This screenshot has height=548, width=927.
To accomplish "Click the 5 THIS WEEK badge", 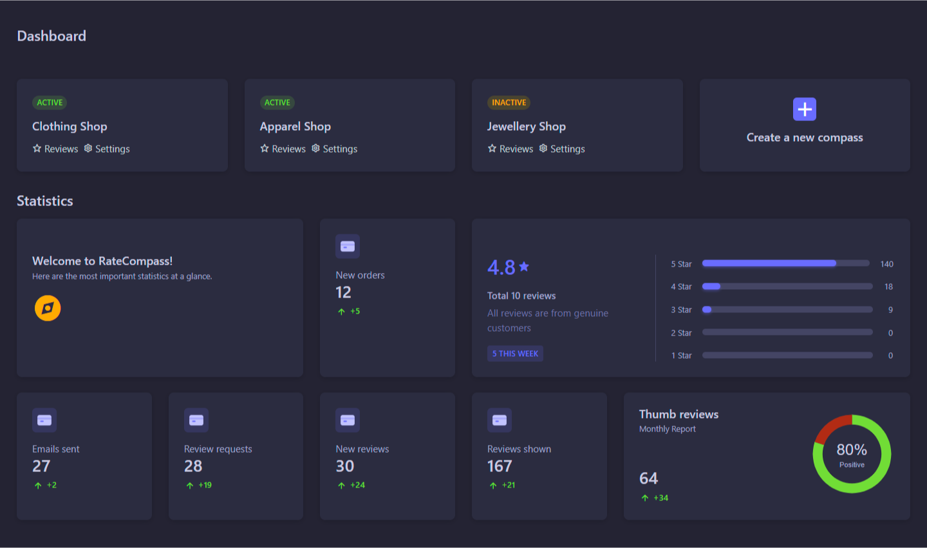I will pyautogui.click(x=515, y=353).
